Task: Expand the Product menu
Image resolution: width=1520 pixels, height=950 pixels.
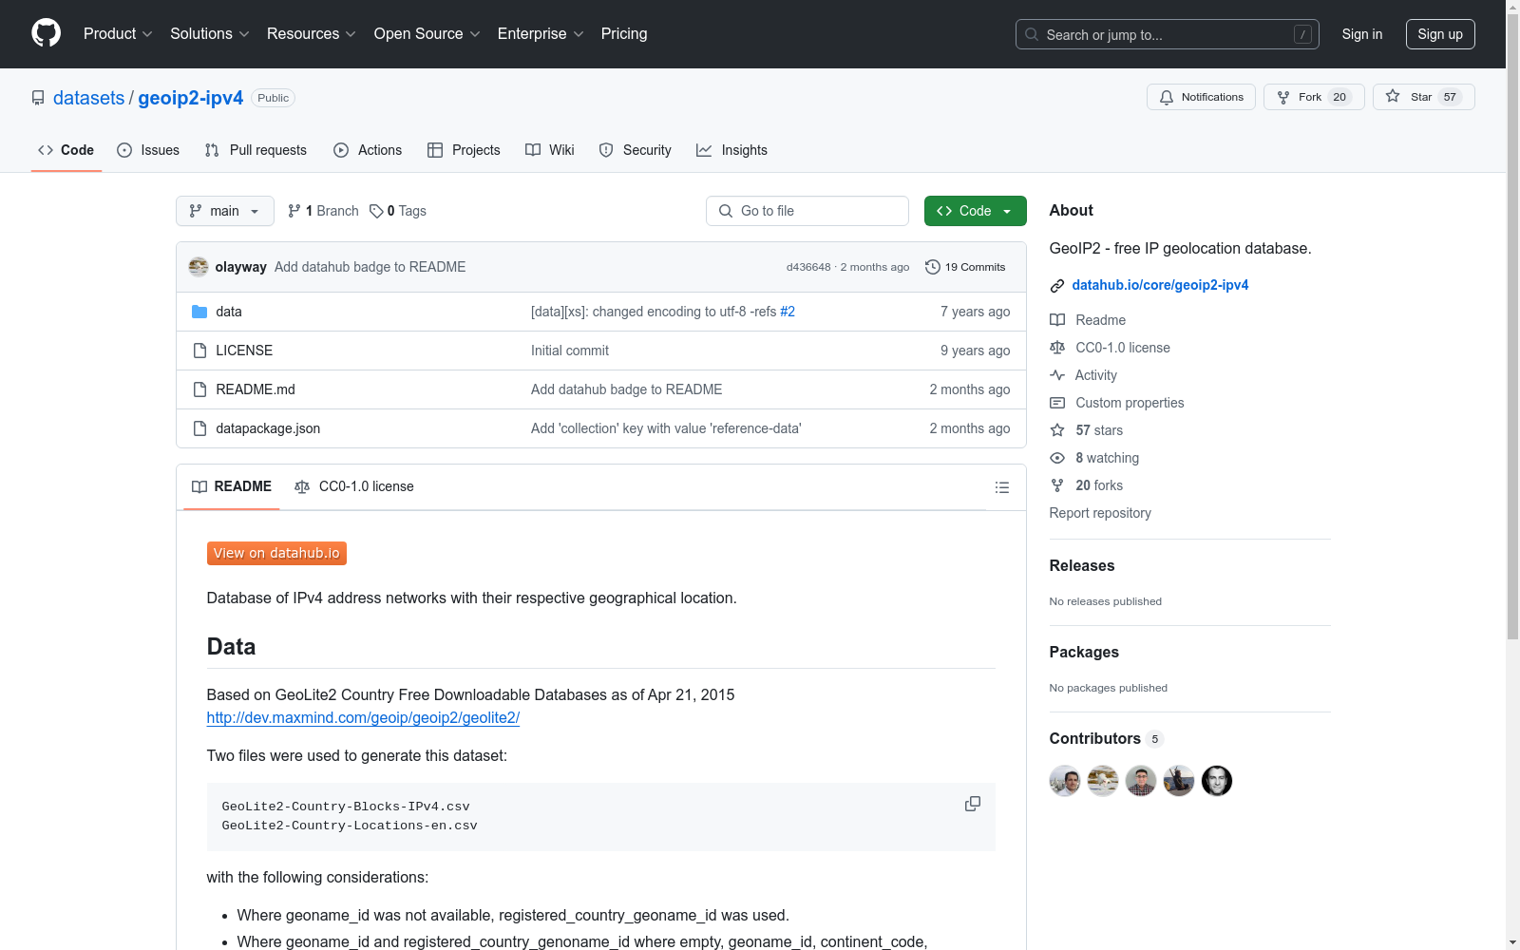Action: point(118,33)
